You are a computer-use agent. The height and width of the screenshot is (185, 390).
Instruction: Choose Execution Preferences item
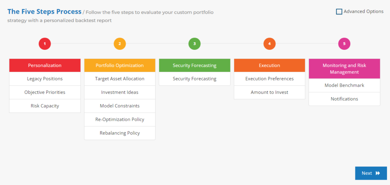tap(269, 79)
